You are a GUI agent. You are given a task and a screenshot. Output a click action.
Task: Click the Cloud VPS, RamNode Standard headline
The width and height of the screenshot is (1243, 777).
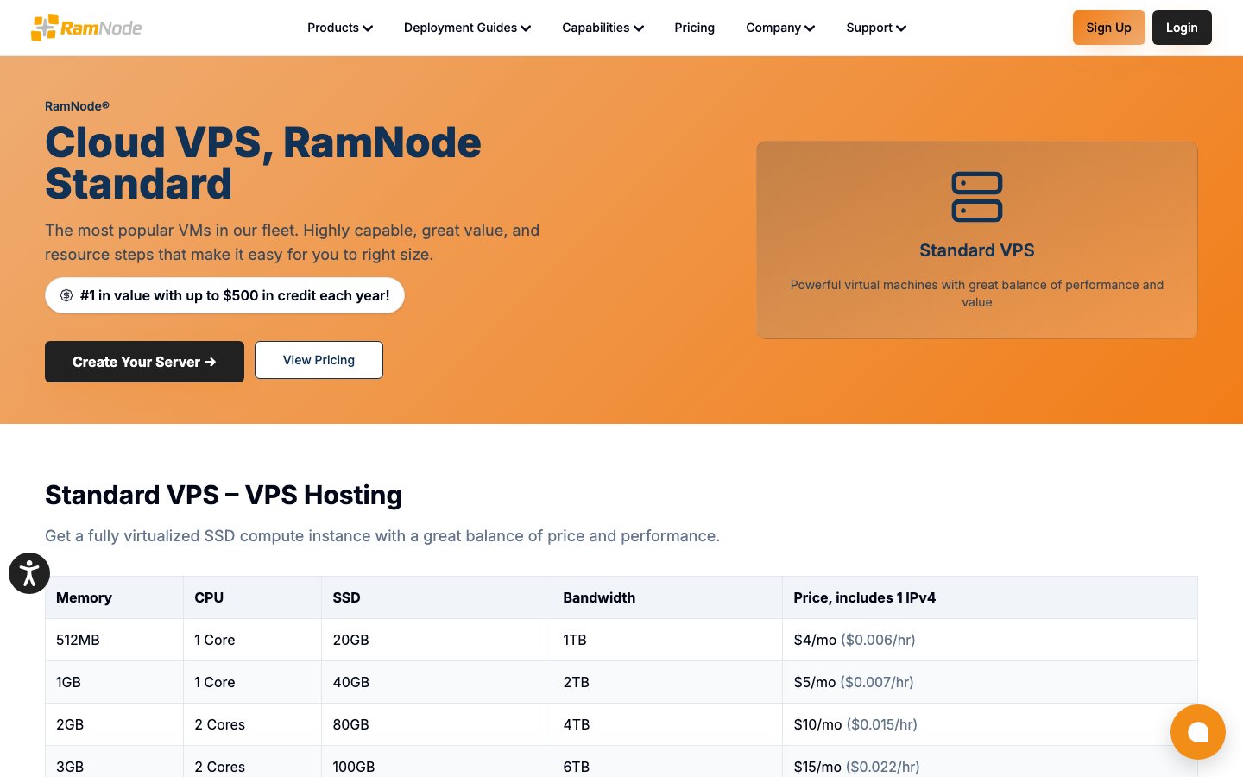point(263,163)
